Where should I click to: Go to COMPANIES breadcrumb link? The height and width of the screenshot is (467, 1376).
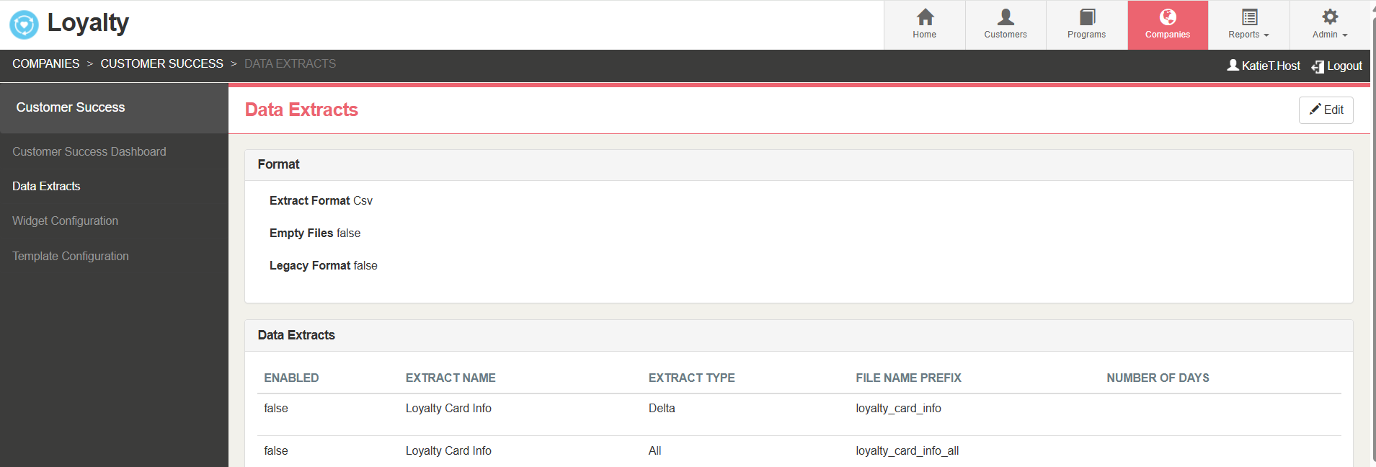pos(46,63)
